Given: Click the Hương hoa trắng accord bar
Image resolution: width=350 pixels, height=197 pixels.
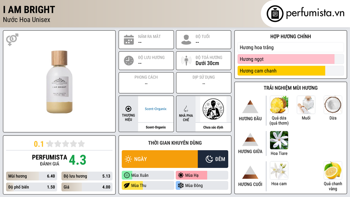Looking at the screenshot, I should click(x=291, y=47).
